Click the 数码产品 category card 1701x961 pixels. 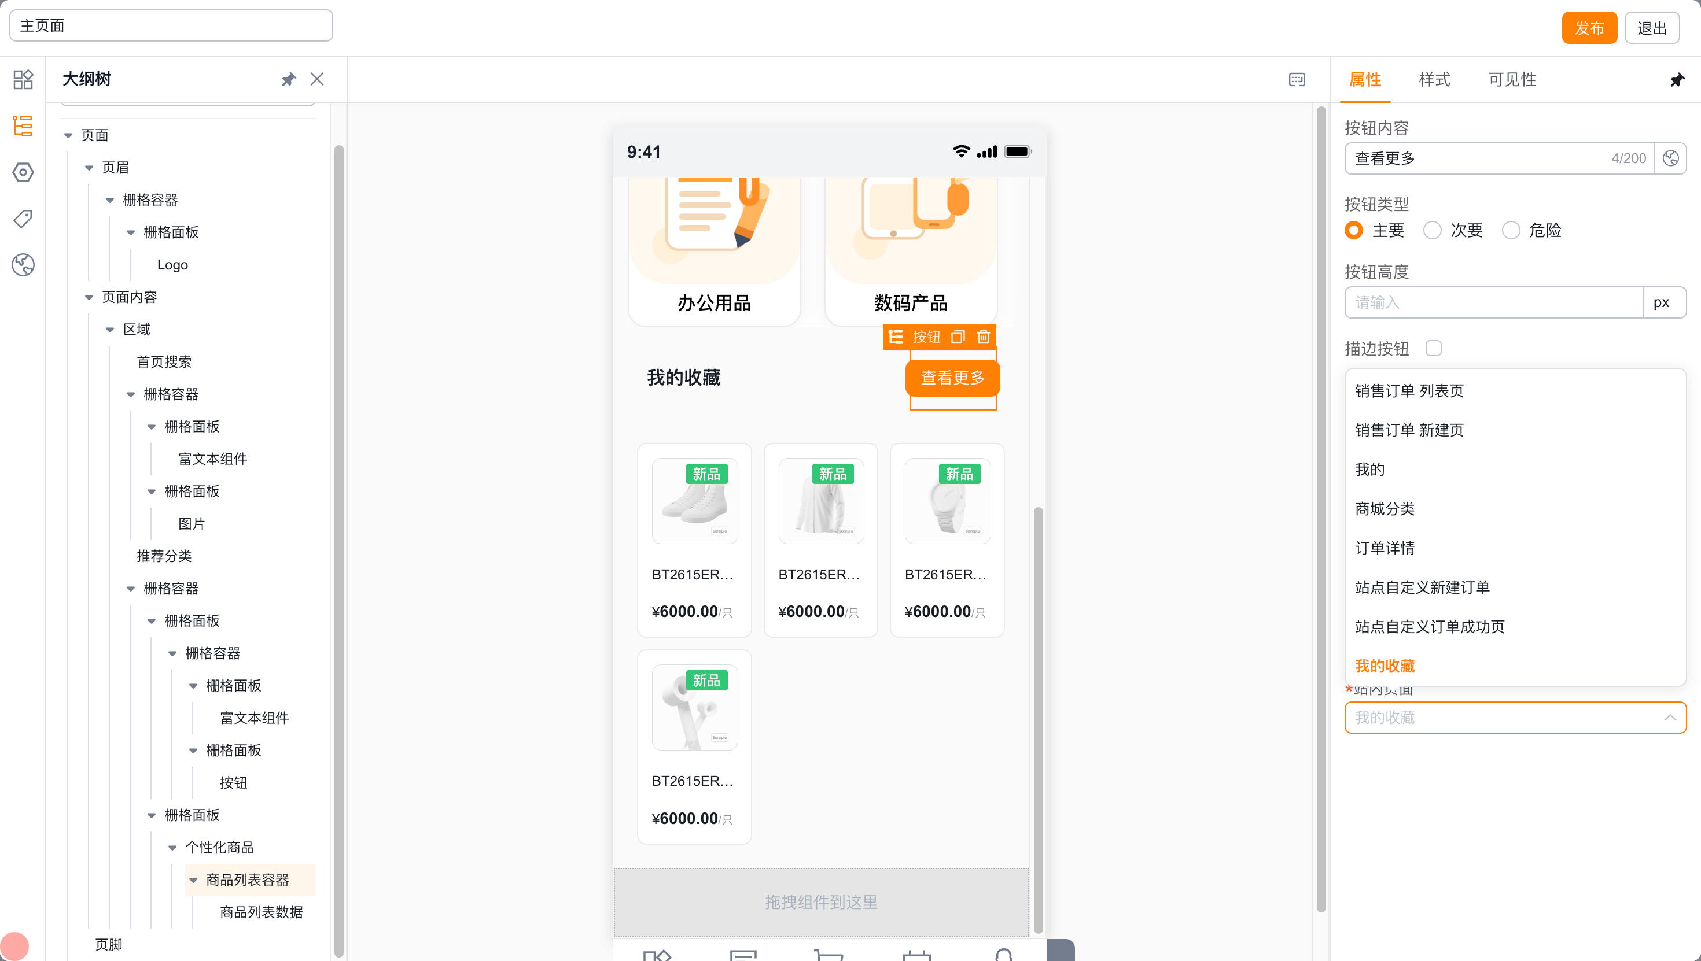point(911,251)
